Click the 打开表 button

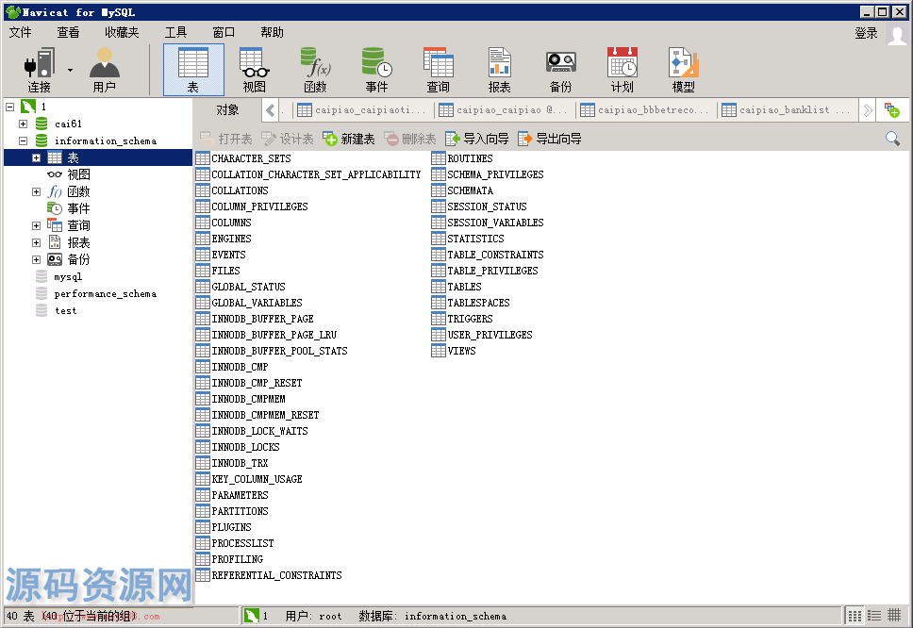point(226,139)
